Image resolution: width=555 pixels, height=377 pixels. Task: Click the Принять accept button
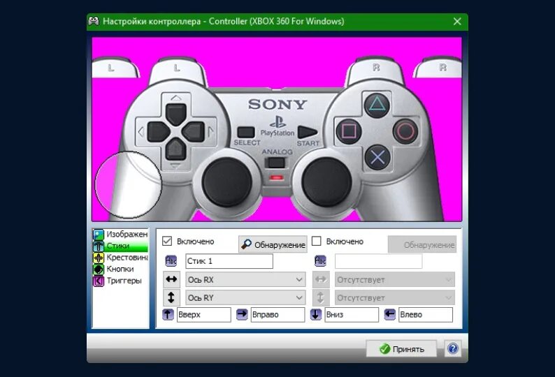pyautogui.click(x=401, y=348)
